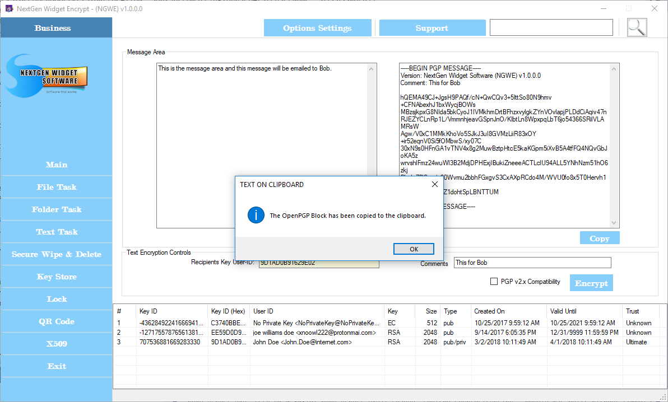Click Valid Until 4/1/2018 10:11:49 AM

click(581, 342)
